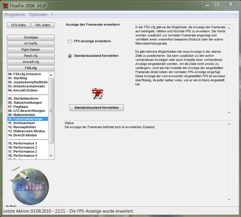Minimize the FlusiFix window
241x217 pixels.
point(207,4)
